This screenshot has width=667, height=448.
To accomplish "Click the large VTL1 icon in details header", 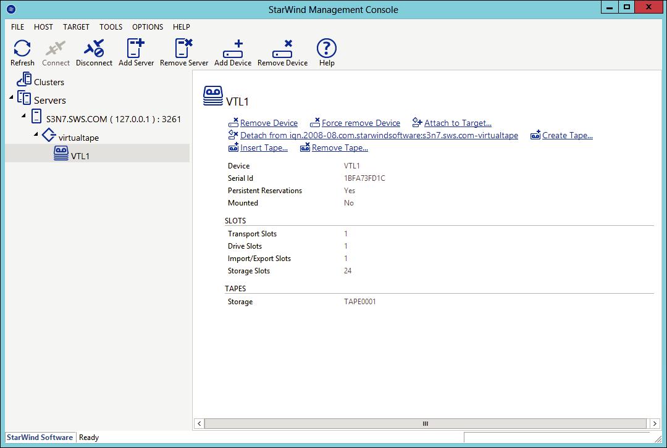I will click(212, 96).
